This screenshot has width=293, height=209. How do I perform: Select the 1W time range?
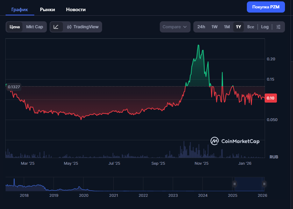(214, 27)
